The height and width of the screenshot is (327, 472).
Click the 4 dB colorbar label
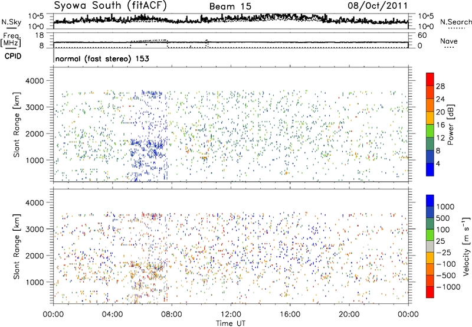pos(438,163)
